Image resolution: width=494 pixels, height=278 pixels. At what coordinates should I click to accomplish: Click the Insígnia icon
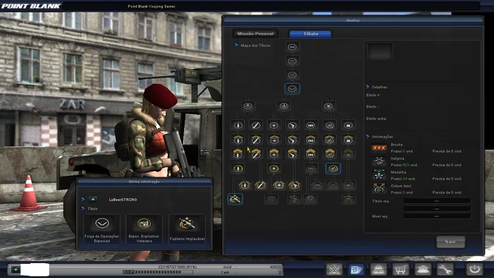[379, 161]
